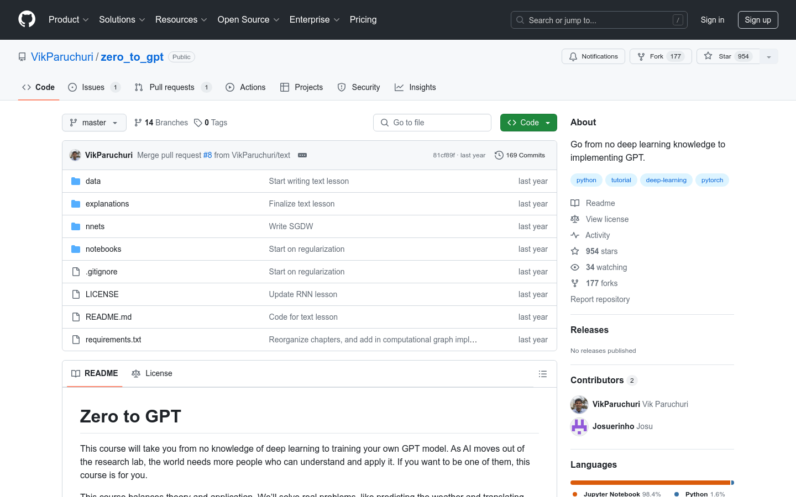Click the deep-learning topic tag
Image resolution: width=796 pixels, height=497 pixels.
point(666,180)
